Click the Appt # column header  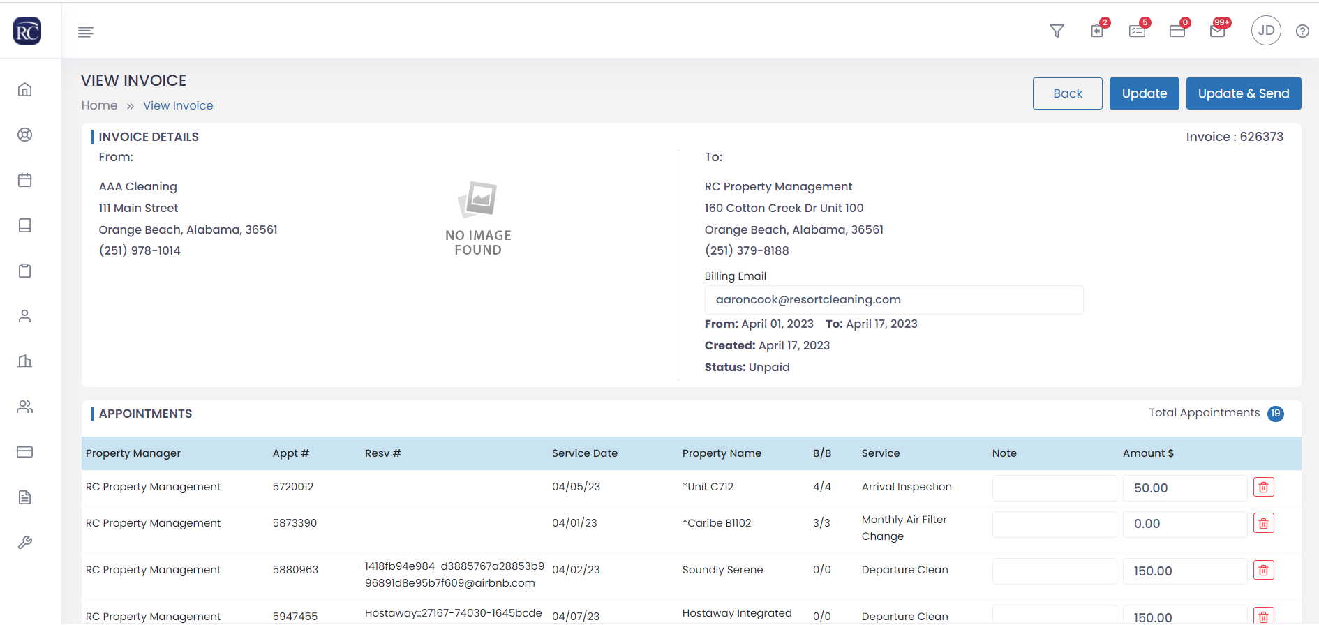coord(291,453)
